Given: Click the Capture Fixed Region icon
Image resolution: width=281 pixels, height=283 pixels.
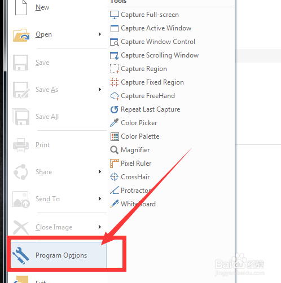Looking at the screenshot, I should pos(115,82).
